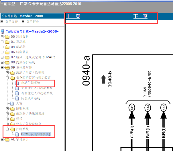
Task: Expand the 娱乐 node
Action: click(x=7, y=119)
